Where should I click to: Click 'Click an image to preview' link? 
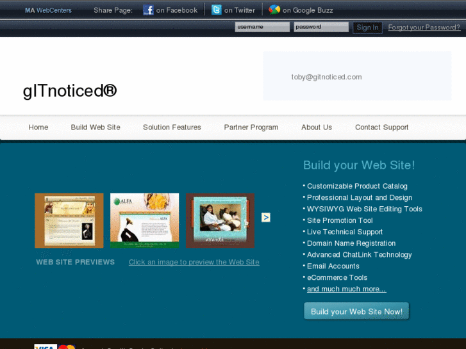(194, 263)
